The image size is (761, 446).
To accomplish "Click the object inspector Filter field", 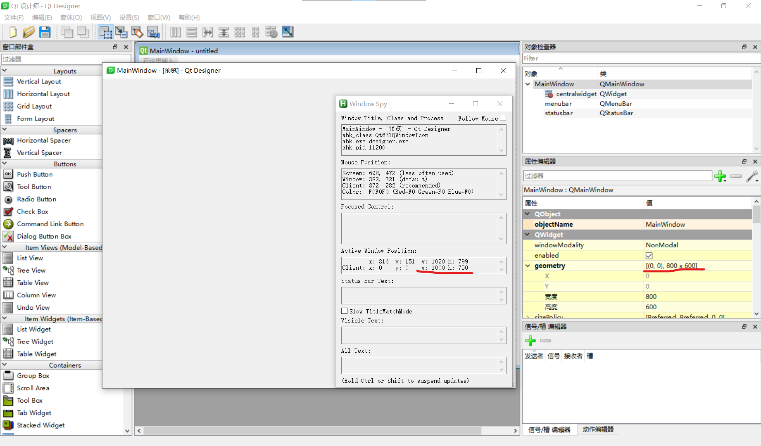I will (x=641, y=58).
